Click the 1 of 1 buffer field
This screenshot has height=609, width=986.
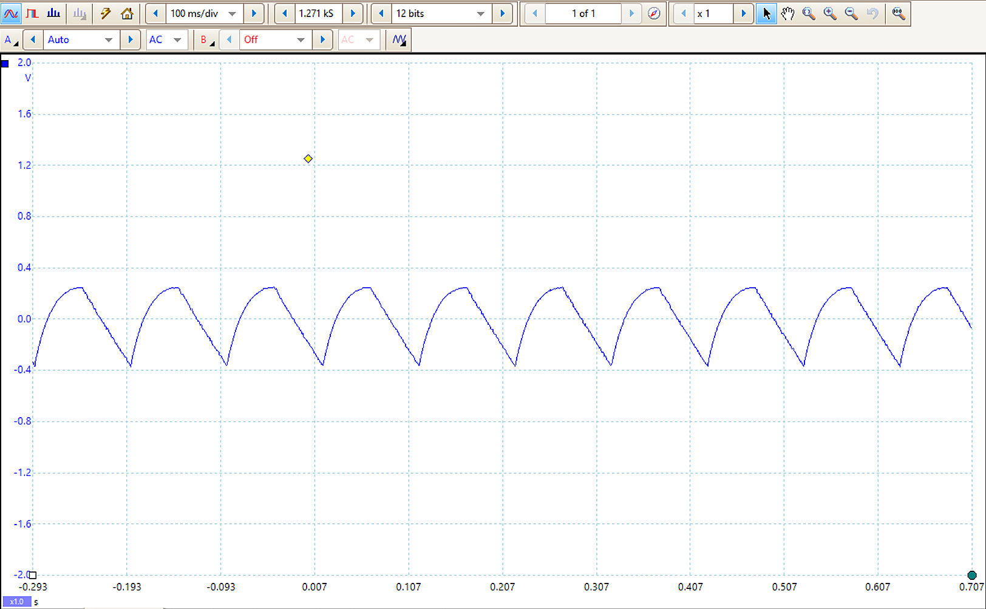(x=583, y=13)
